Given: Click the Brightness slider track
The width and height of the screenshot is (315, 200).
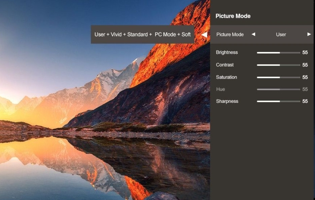Looking at the screenshot, I should [x=278, y=53].
